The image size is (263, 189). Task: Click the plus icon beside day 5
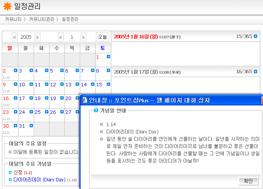pyautogui.click(x=62, y=71)
